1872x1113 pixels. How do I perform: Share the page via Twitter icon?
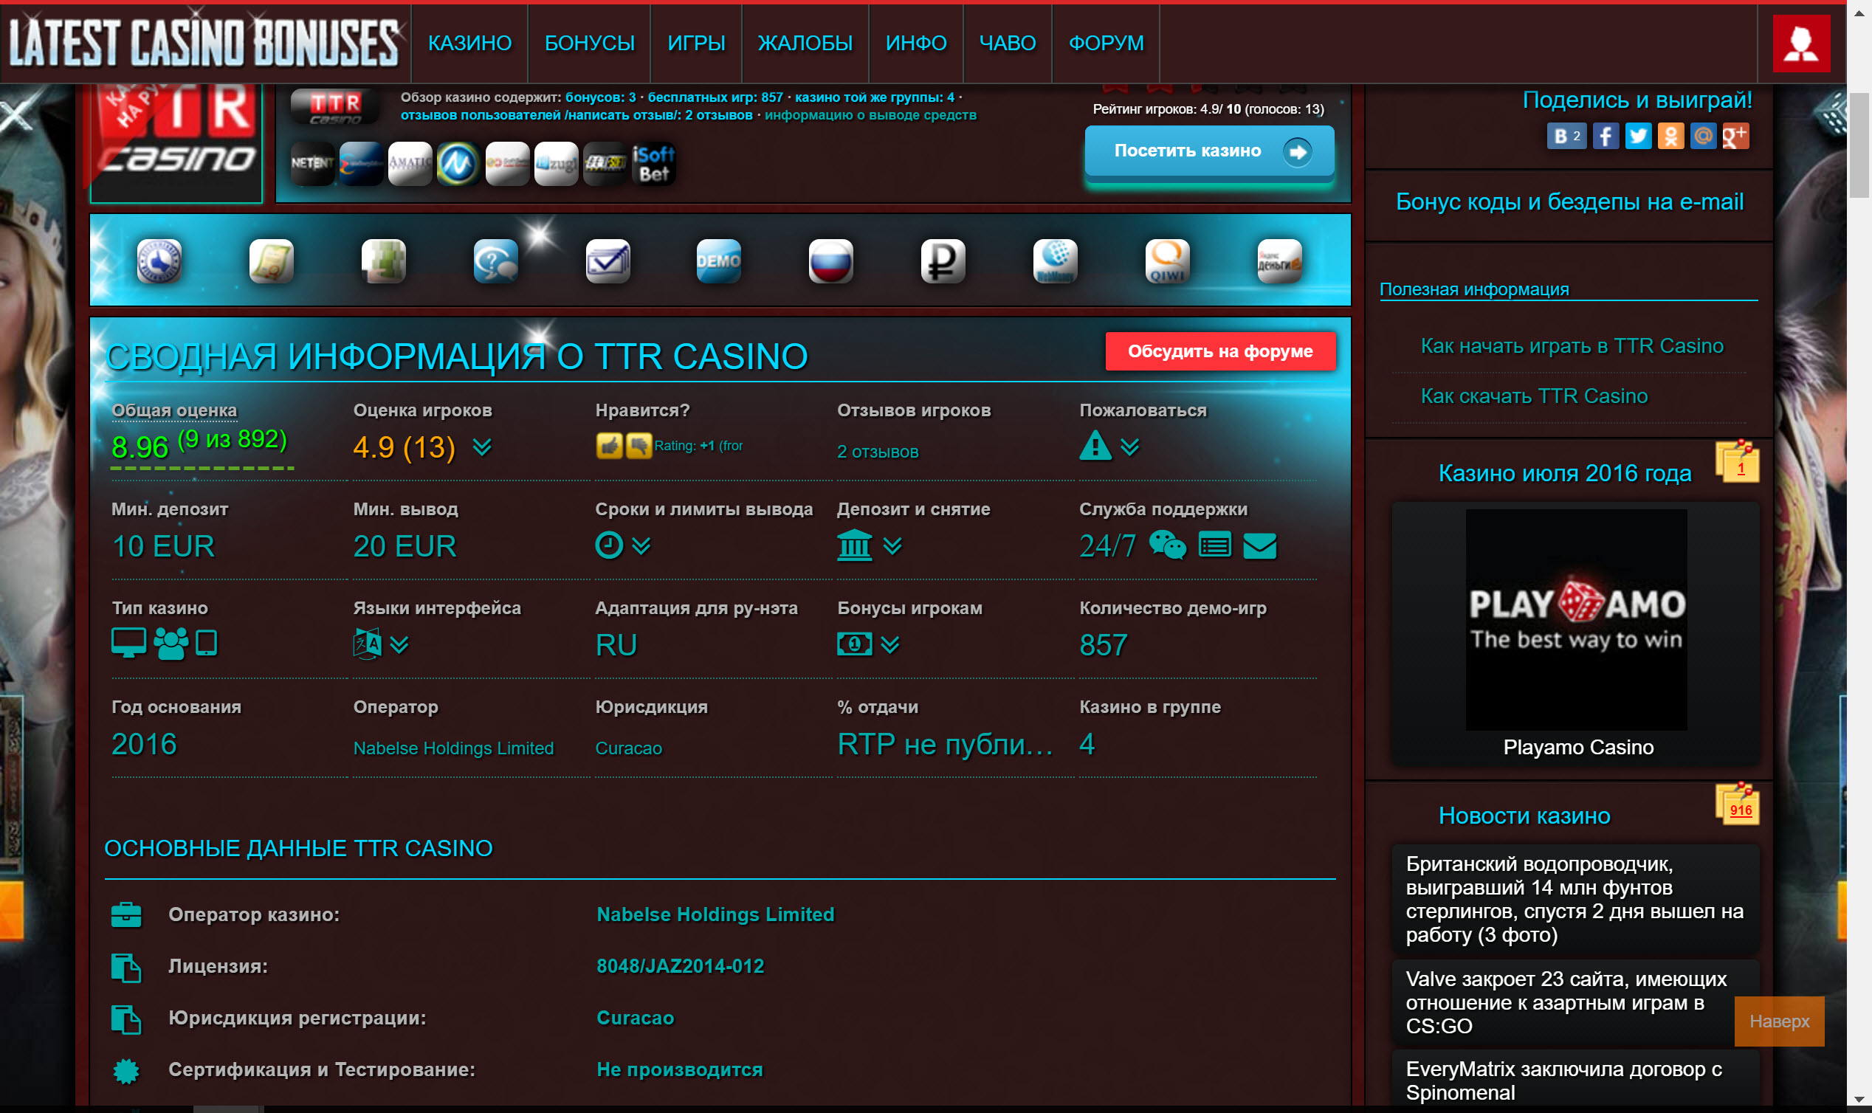[1637, 137]
